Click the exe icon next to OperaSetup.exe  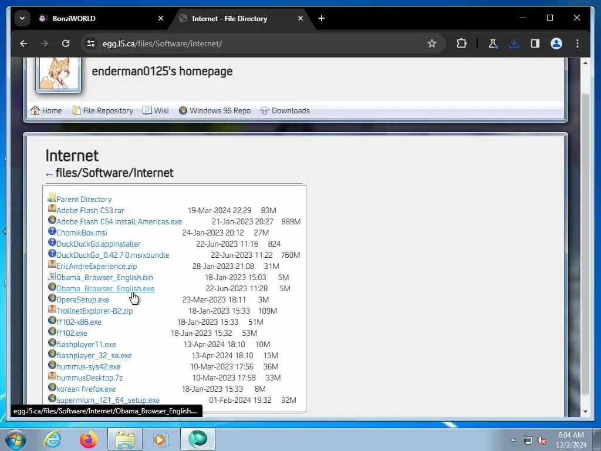(x=52, y=298)
